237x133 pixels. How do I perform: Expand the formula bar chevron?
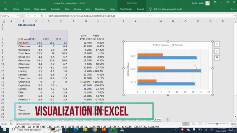click(234, 16)
